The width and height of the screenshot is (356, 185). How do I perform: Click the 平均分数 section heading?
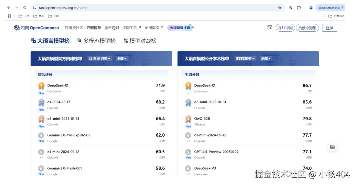point(192,74)
